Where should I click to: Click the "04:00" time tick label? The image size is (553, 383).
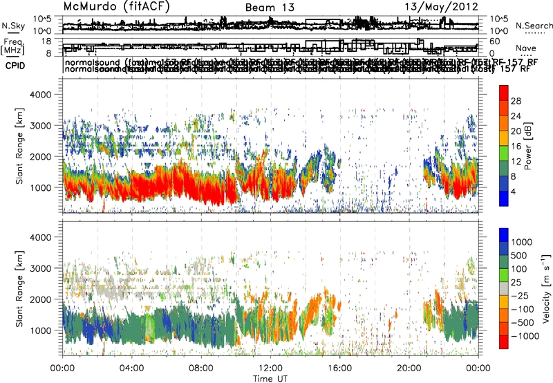[x=132, y=368]
